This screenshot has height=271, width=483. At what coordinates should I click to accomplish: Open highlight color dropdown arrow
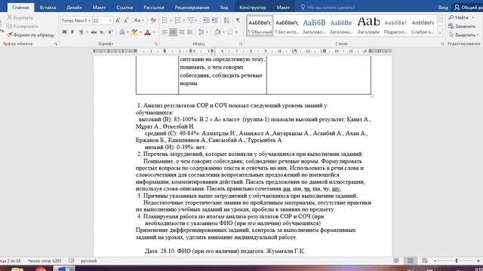pyautogui.click(x=141, y=32)
